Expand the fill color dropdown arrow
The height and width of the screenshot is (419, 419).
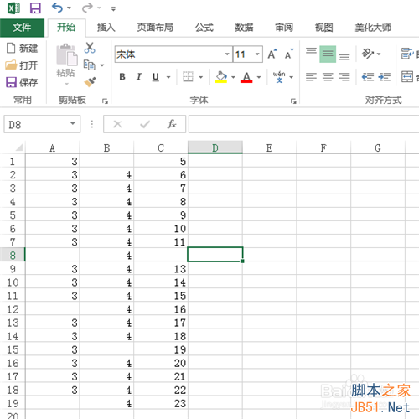pos(233,77)
